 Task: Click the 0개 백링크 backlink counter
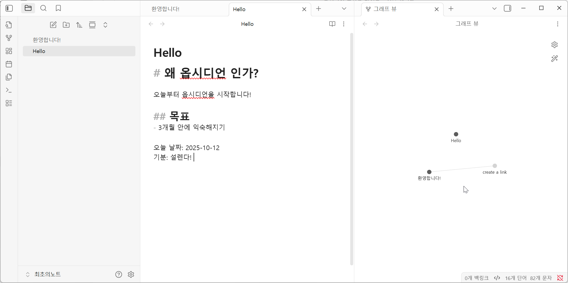click(x=476, y=278)
